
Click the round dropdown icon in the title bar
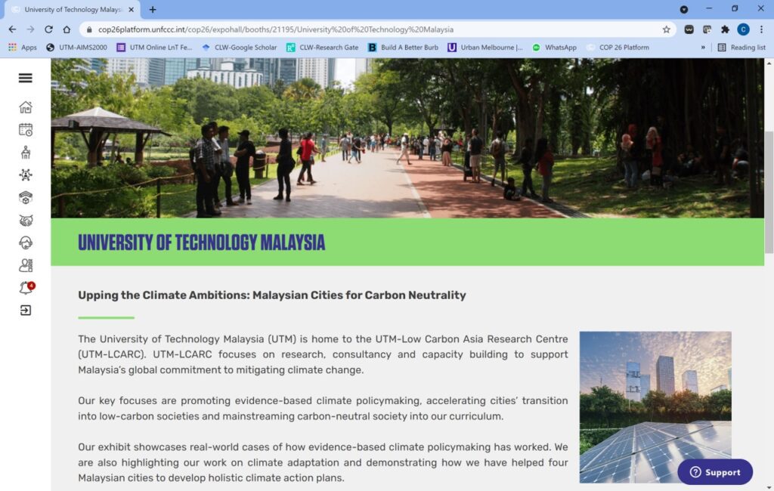tap(683, 9)
